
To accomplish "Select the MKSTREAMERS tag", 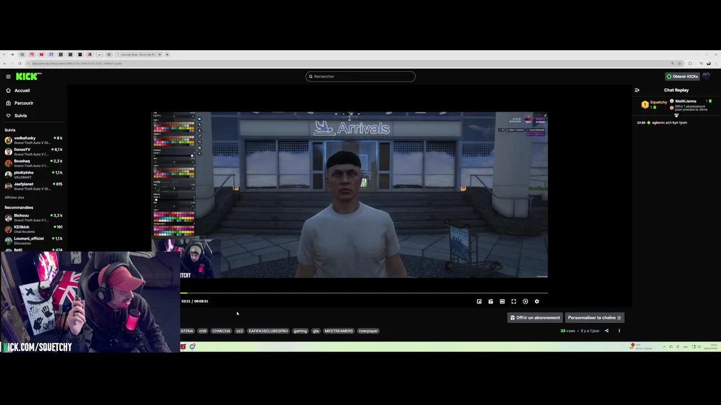I will click(x=339, y=331).
